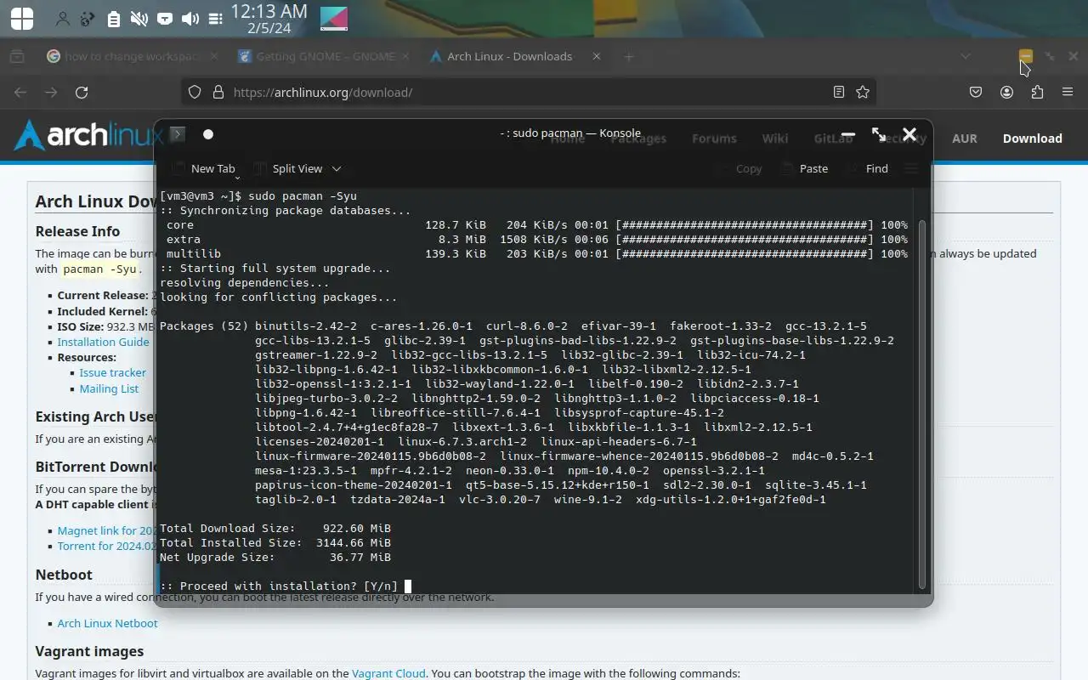
Task: Open AUR in the Arch nav
Action: 964,139
